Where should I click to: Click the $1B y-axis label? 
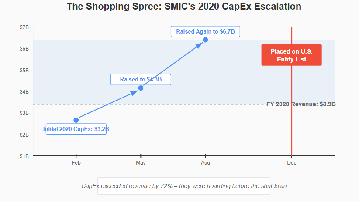(x=24, y=156)
